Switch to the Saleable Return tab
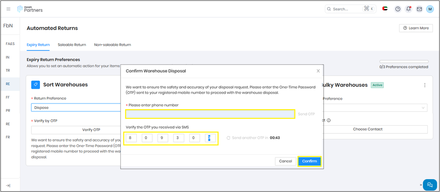The width and height of the screenshot is (440, 192). [x=72, y=45]
